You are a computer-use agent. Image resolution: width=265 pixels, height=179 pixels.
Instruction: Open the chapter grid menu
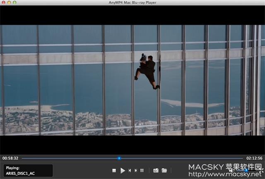click(x=142, y=170)
